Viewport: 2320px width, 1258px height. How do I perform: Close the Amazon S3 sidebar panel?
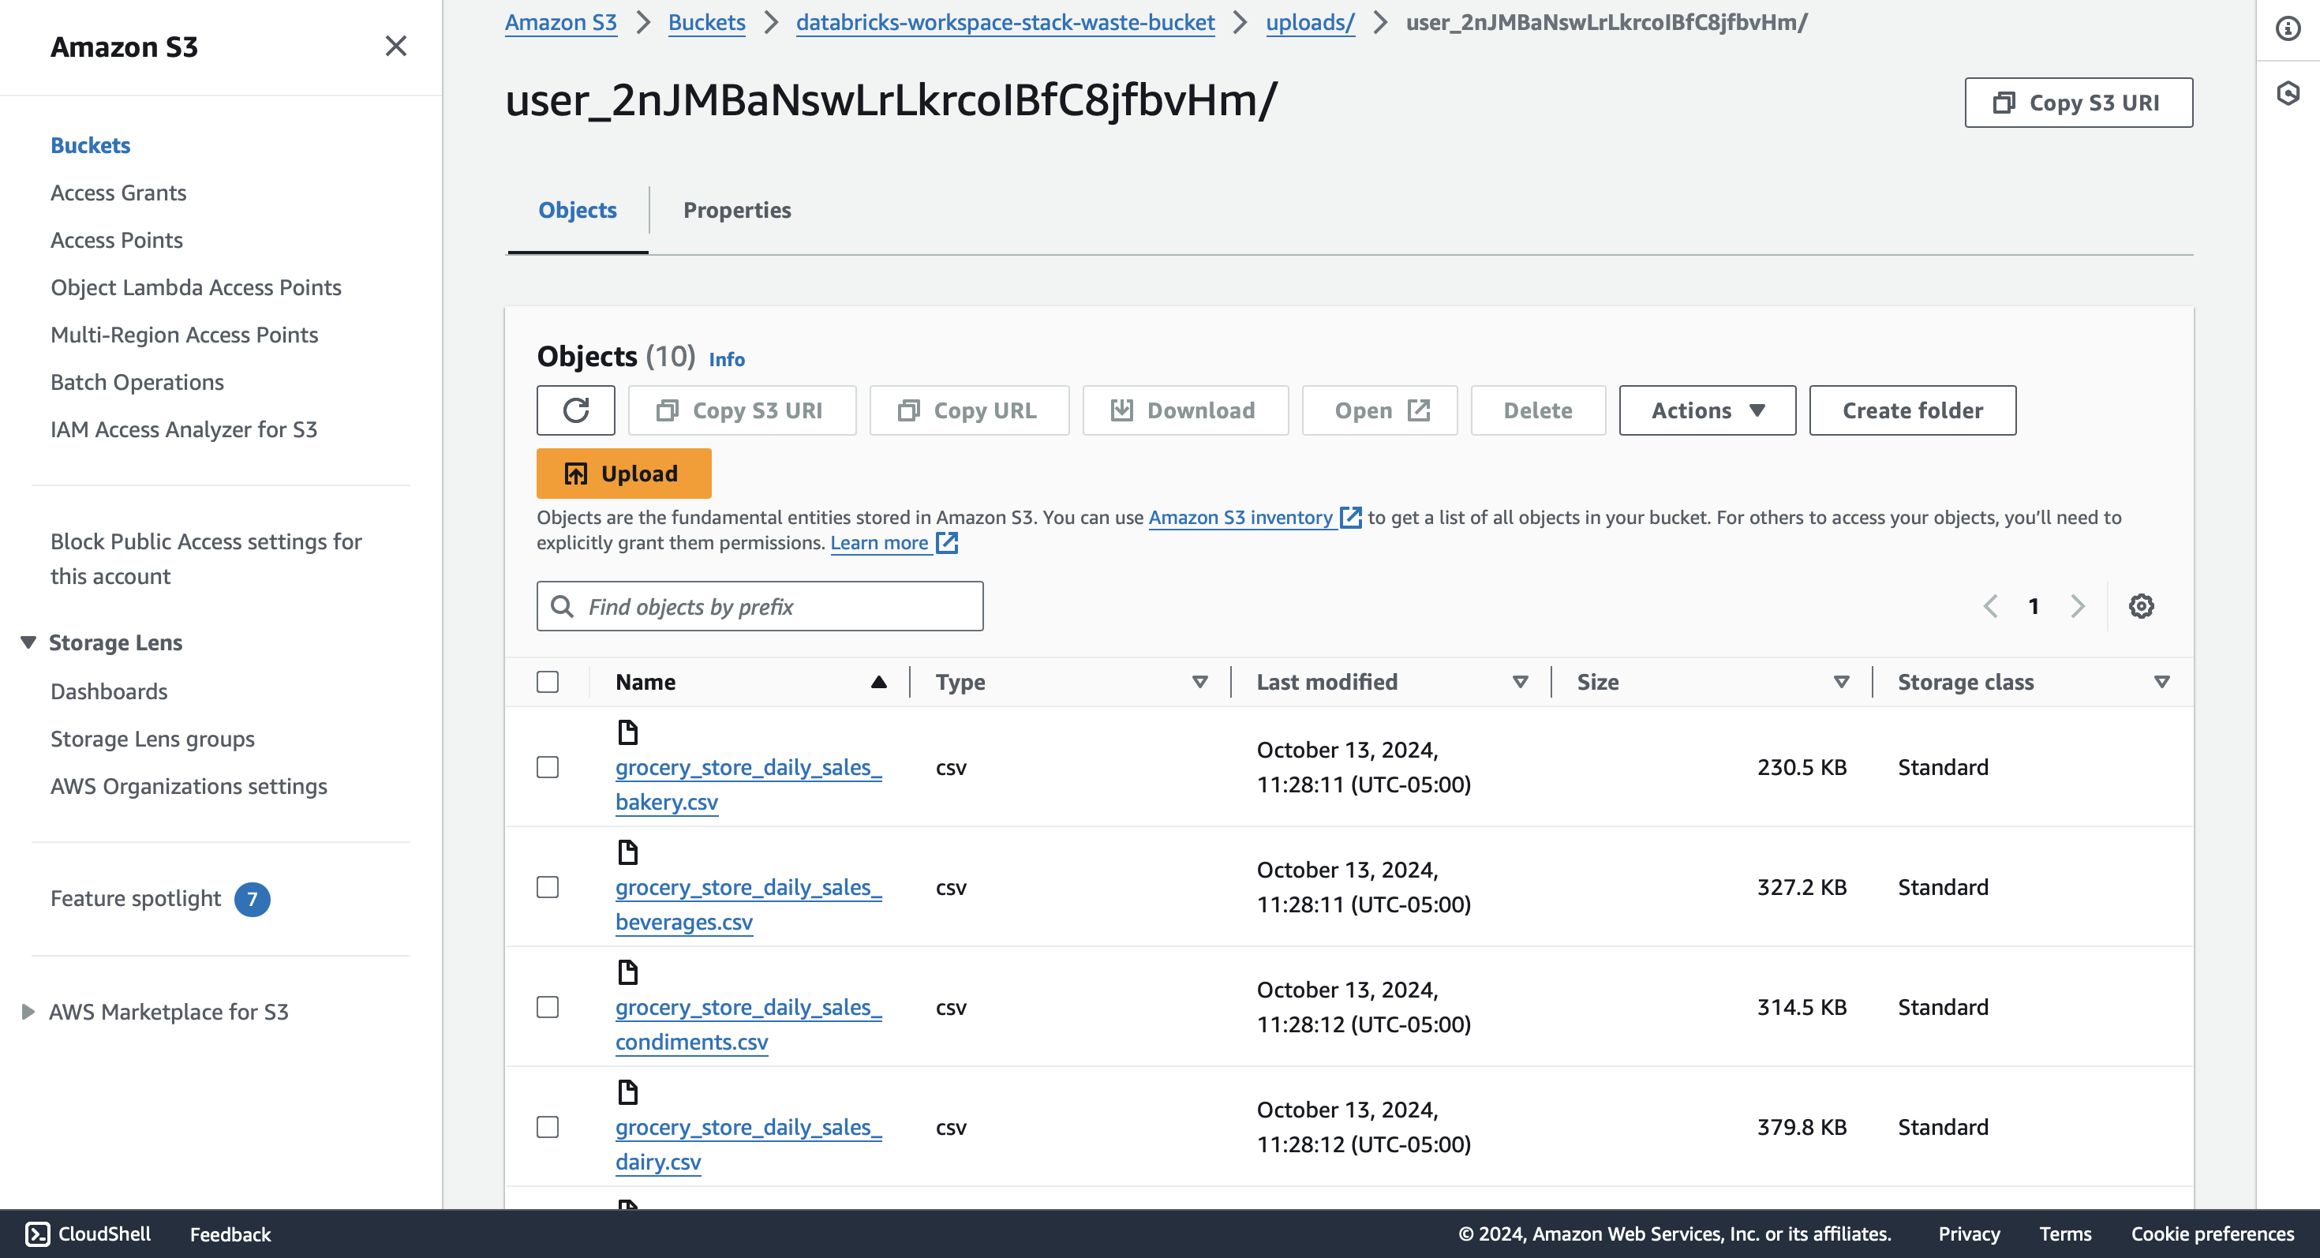pos(395,46)
